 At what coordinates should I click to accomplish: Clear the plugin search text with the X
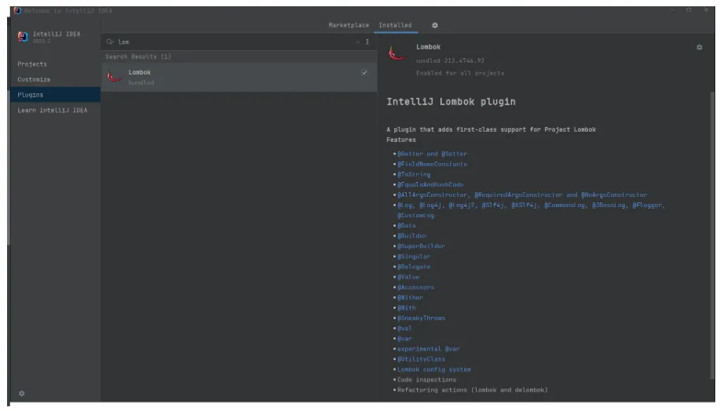tap(358, 42)
